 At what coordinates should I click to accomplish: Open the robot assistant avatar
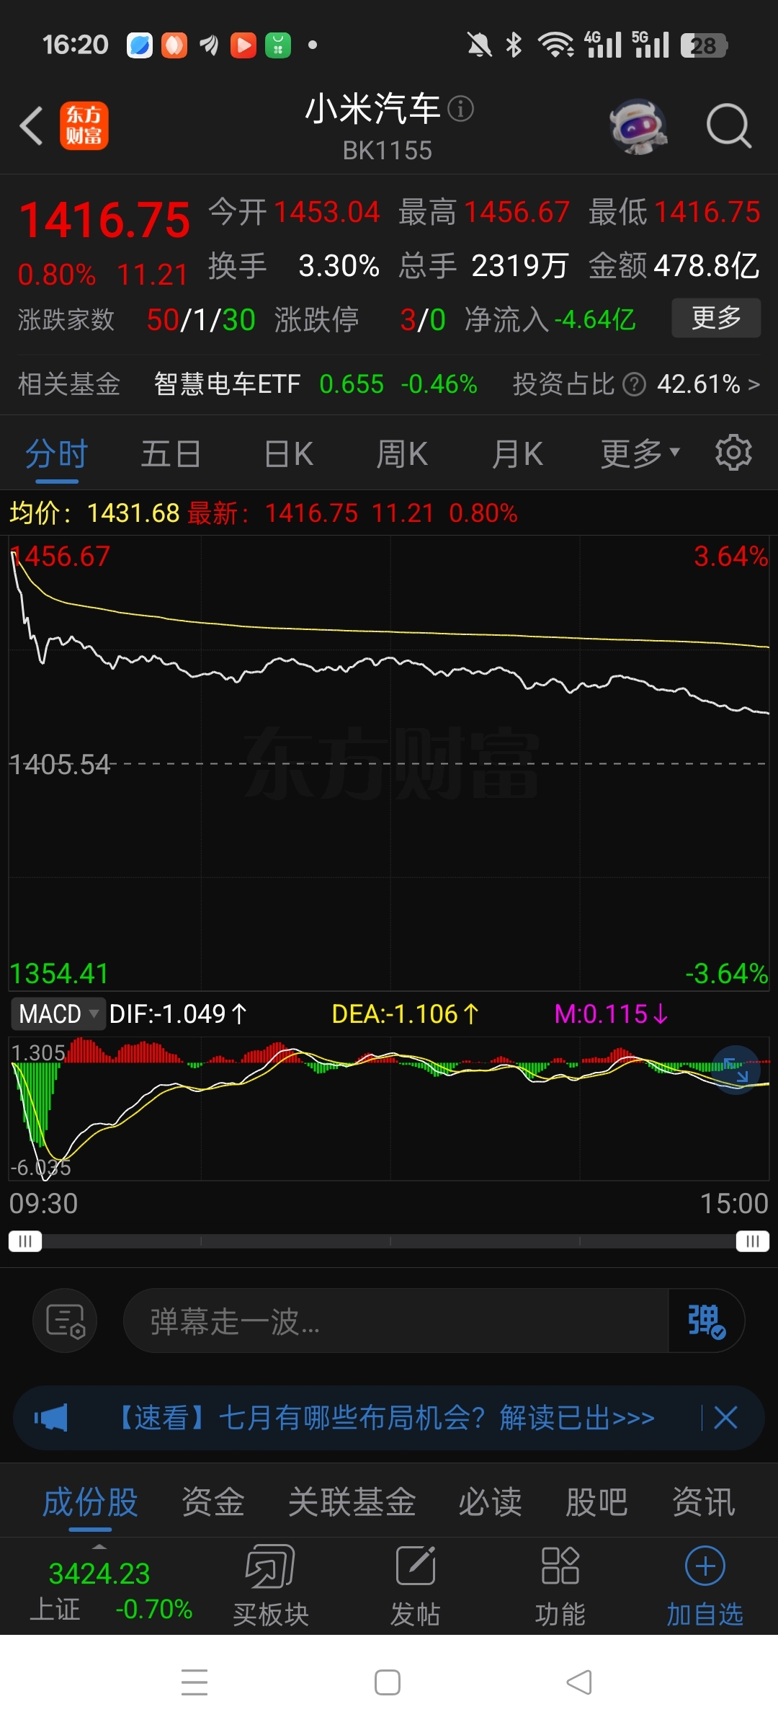638,126
